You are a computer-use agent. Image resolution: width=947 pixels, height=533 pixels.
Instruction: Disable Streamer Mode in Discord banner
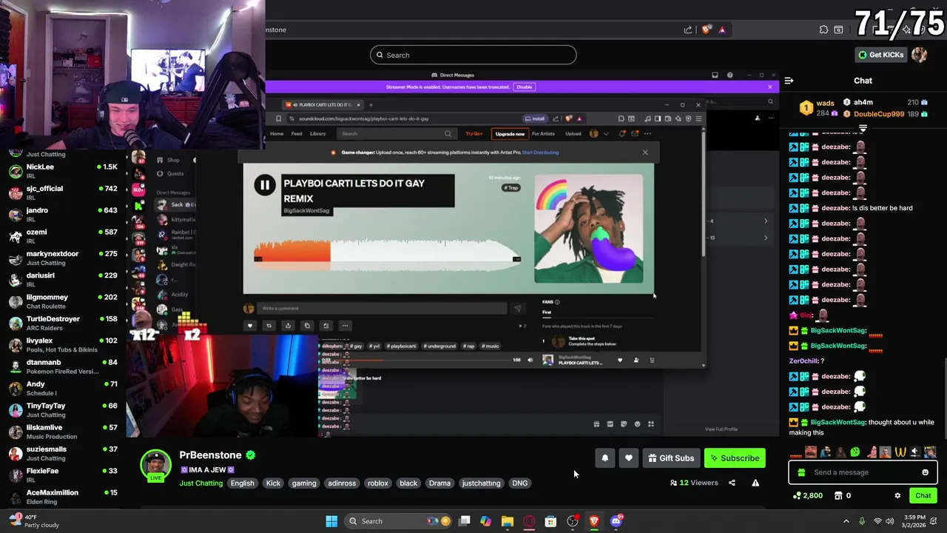(525, 87)
